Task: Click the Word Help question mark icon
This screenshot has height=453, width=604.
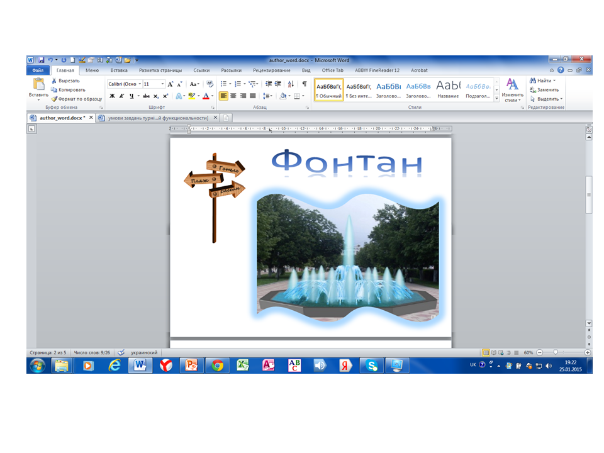Action: pyautogui.click(x=561, y=70)
